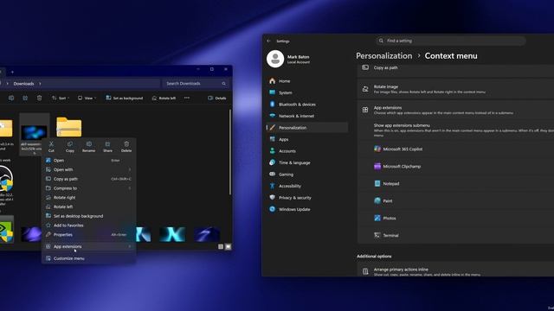The image size is (554, 311).
Task: Expand the chevron after Downloads in address bar
Action: tap(40, 84)
